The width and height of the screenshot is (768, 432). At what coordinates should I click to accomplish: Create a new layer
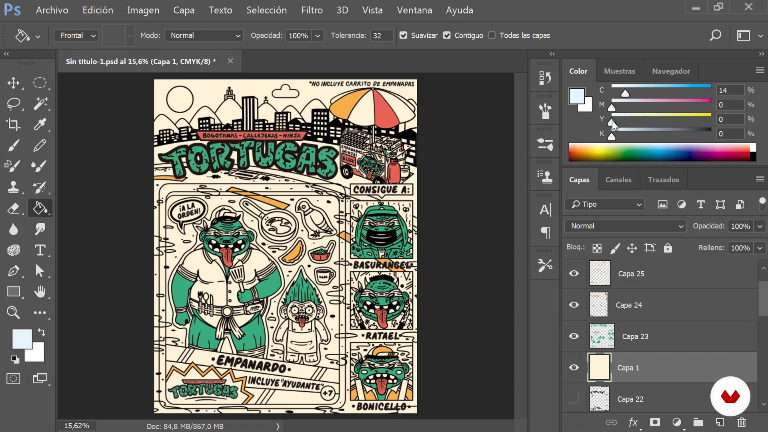click(720, 422)
